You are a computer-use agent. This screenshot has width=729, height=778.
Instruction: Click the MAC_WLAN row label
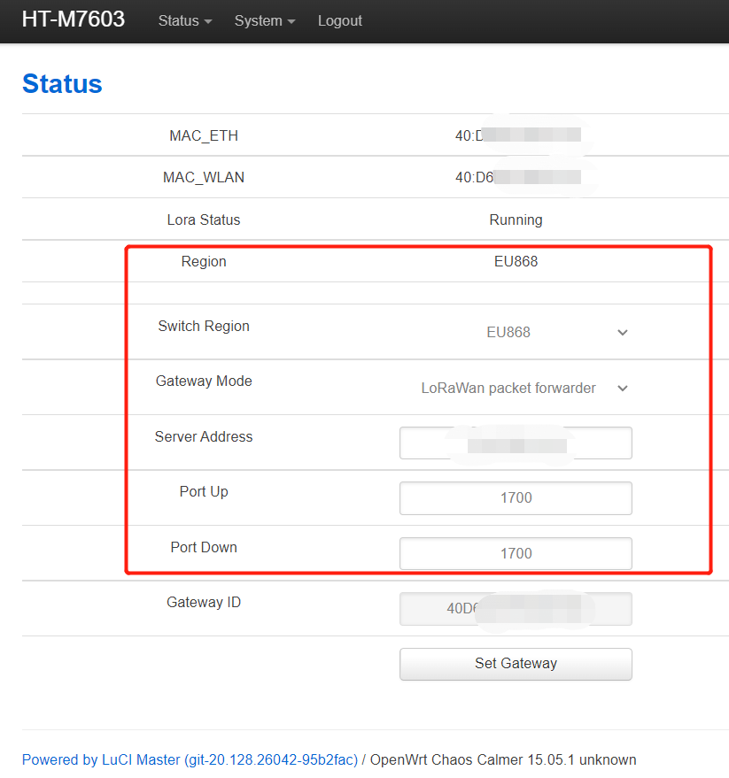[204, 178]
